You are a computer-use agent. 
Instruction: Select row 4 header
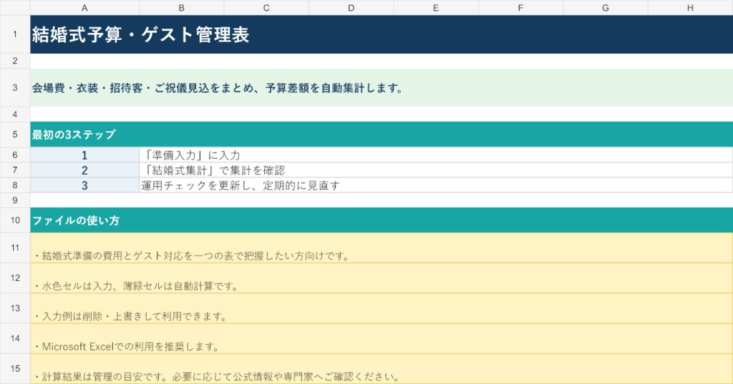pyautogui.click(x=15, y=114)
